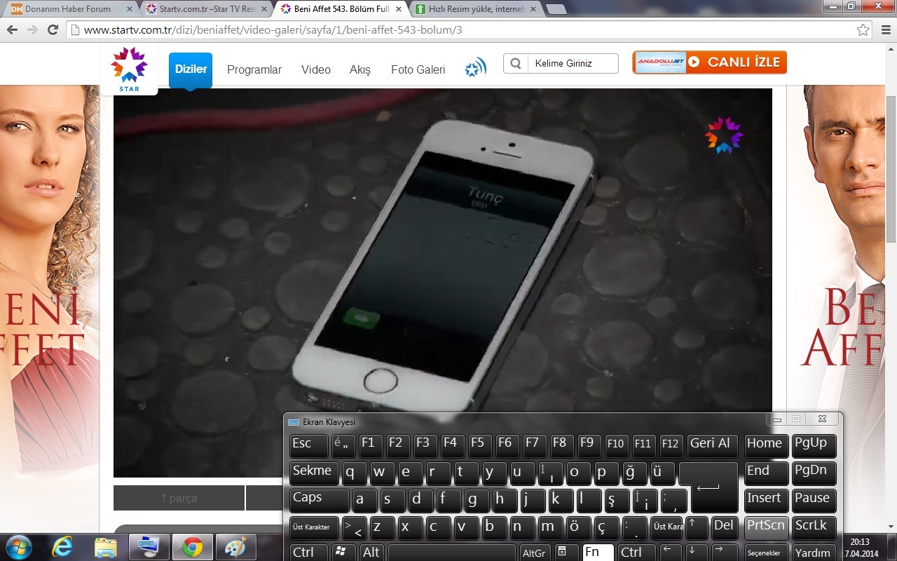Switch to Startv.com.tr Star TV tab
The image size is (897, 561).
pyautogui.click(x=206, y=9)
